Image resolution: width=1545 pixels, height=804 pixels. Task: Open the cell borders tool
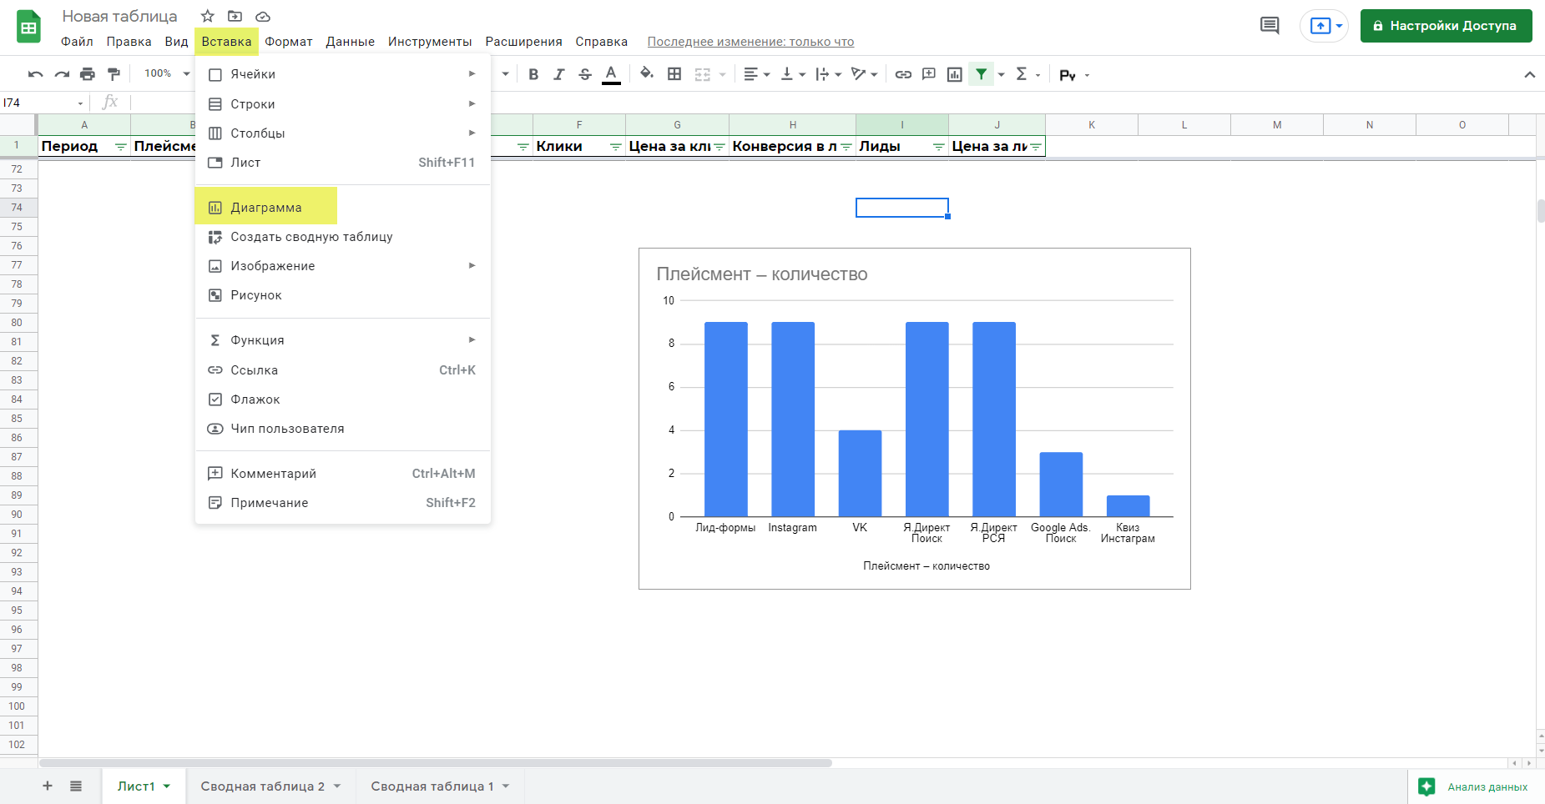674,74
